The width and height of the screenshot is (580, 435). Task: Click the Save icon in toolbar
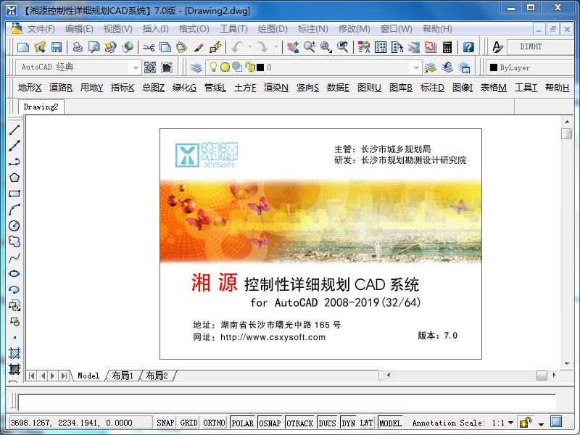(57, 47)
